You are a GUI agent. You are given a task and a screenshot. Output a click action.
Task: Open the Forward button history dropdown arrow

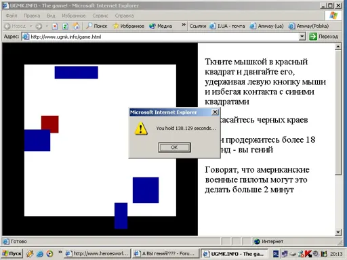click(47, 26)
